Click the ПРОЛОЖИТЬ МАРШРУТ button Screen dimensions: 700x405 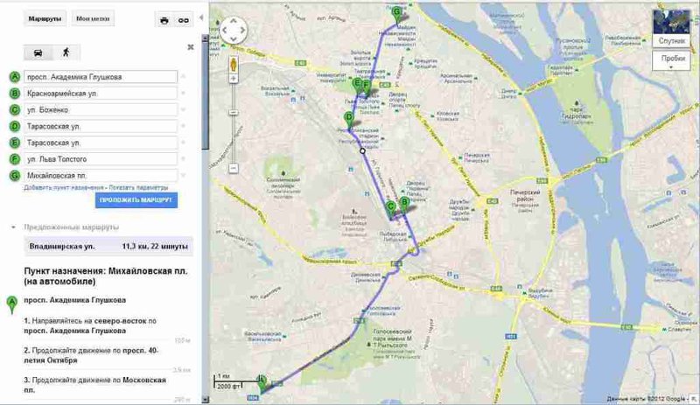coord(136,201)
